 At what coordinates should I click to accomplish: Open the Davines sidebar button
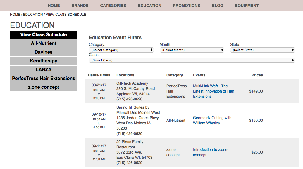[44, 52]
